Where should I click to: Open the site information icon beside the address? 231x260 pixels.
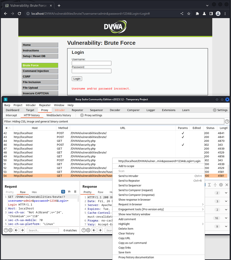[28, 14]
